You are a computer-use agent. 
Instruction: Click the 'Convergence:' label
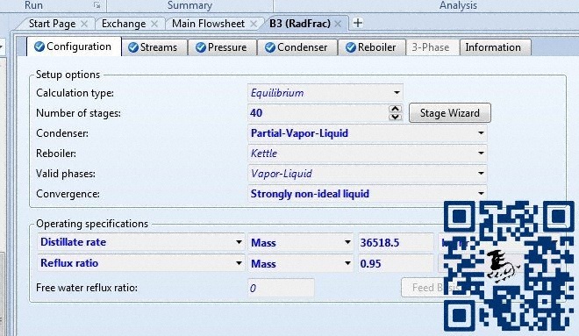(x=68, y=194)
